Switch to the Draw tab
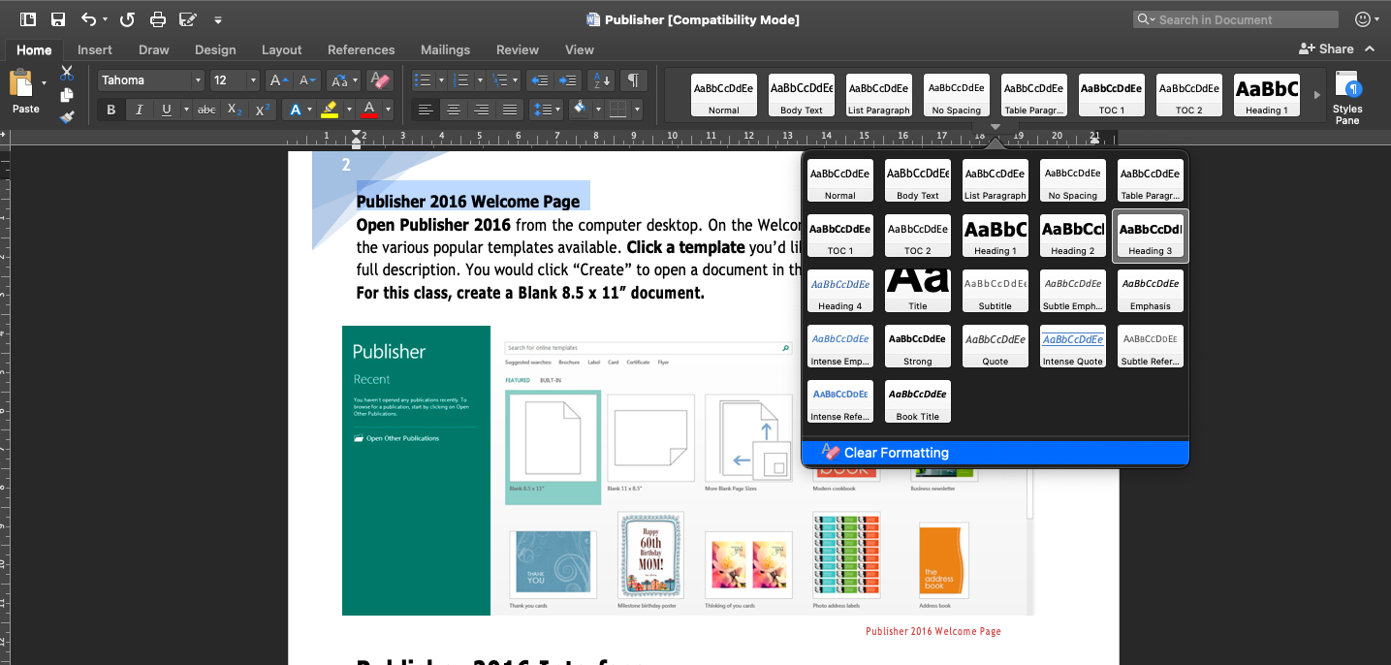 pos(154,49)
